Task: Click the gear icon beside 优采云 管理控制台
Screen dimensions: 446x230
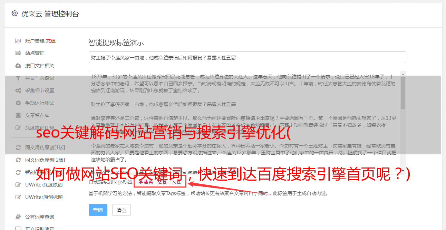Action: (14, 13)
